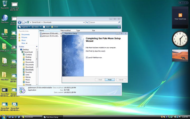Click the Internet Explorer quick launch icon

[16, 117]
